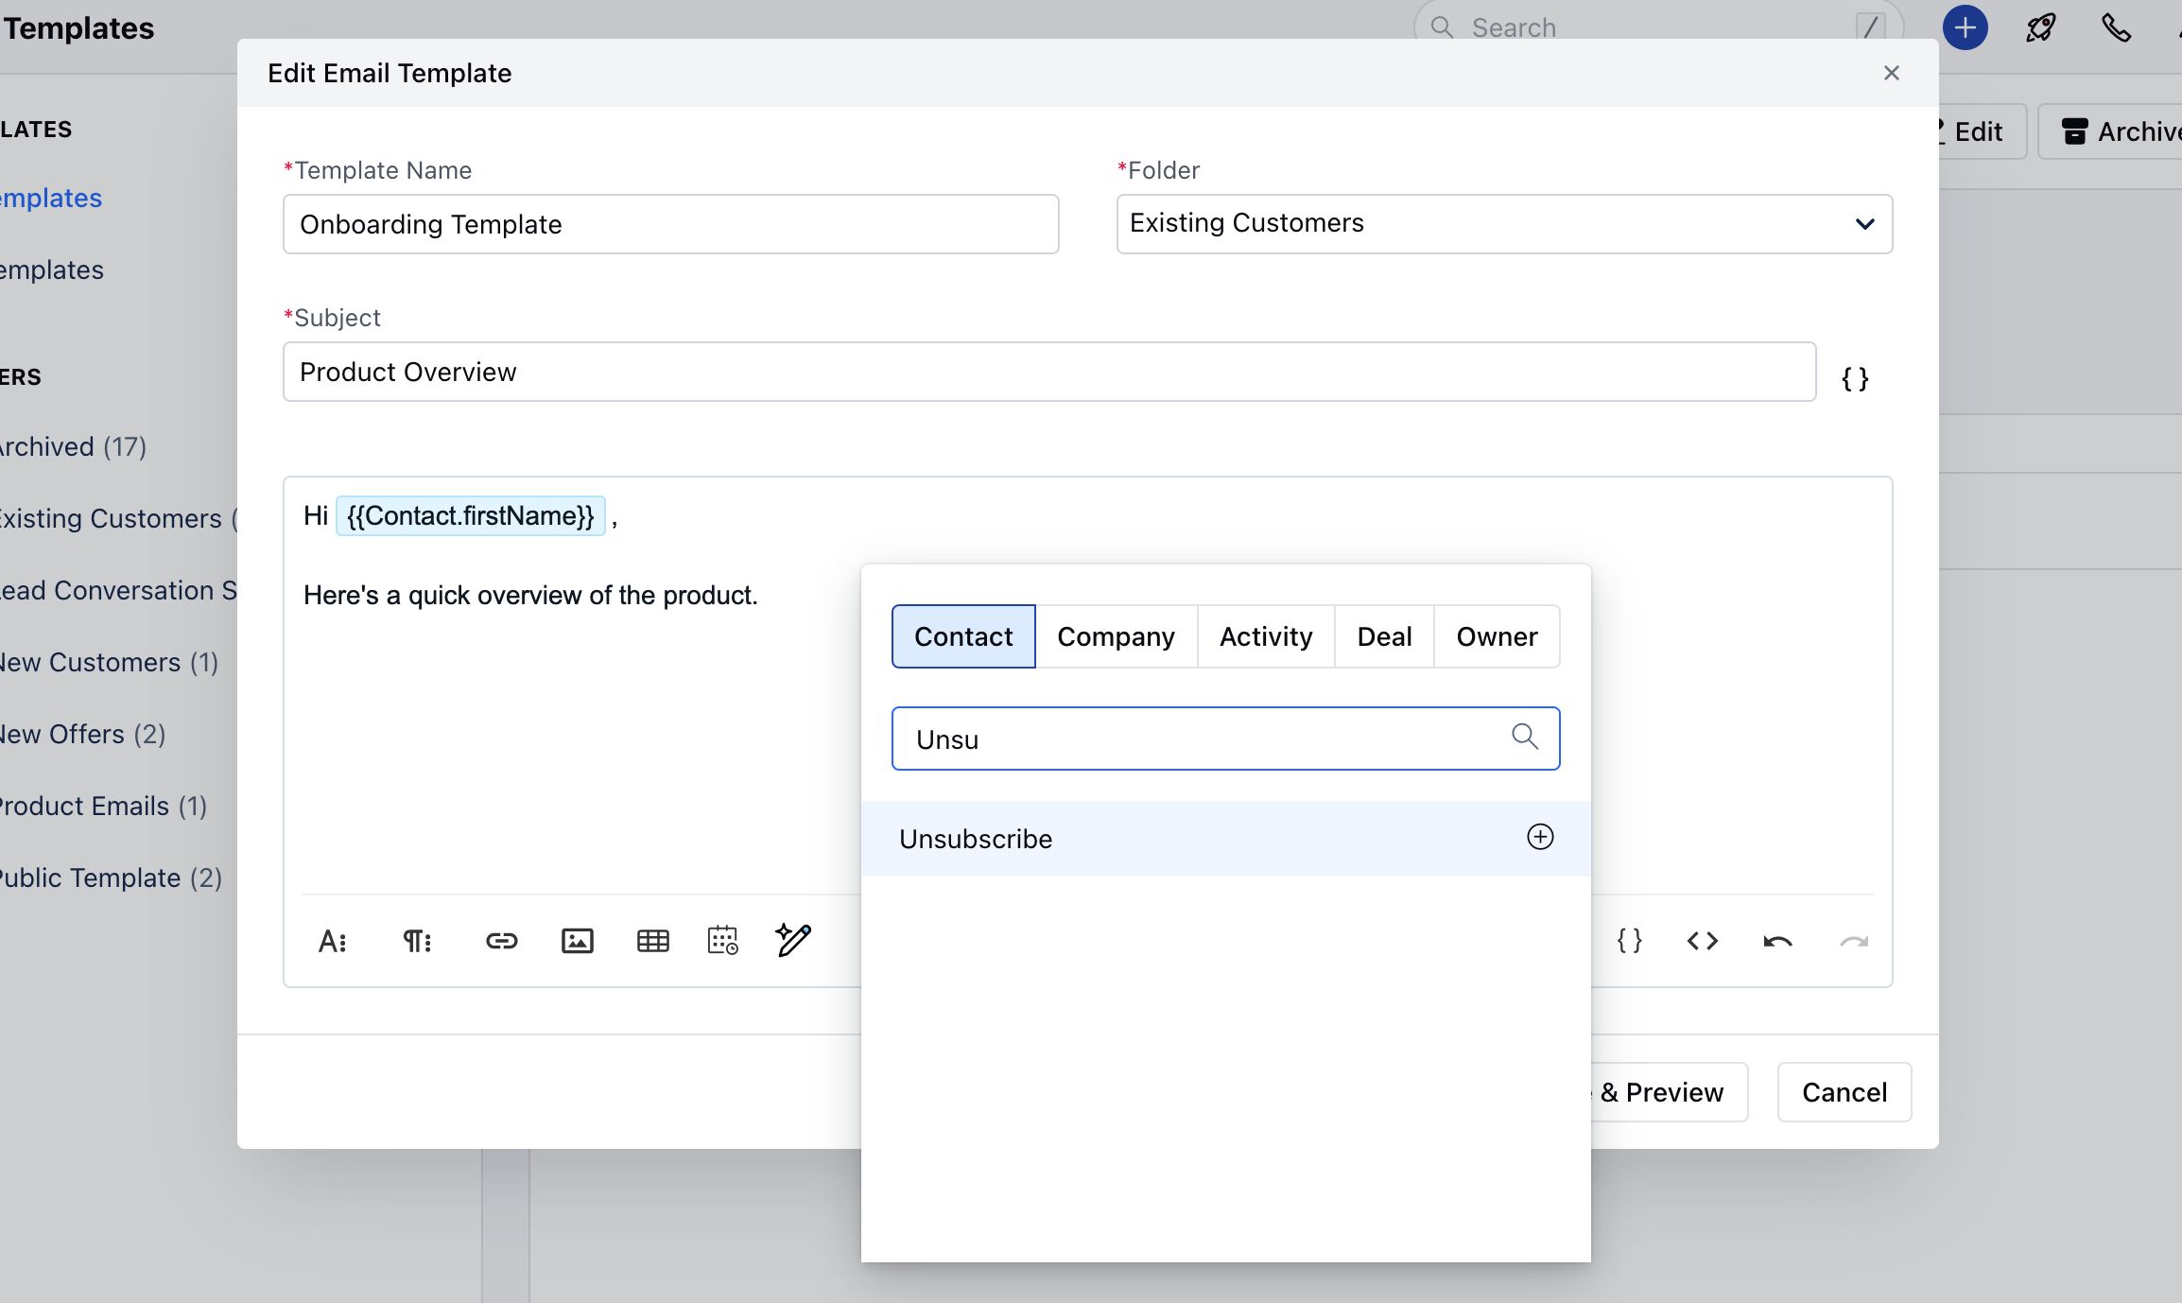The height and width of the screenshot is (1303, 2182).
Task: Click the AI writing pen icon
Action: [x=793, y=940]
